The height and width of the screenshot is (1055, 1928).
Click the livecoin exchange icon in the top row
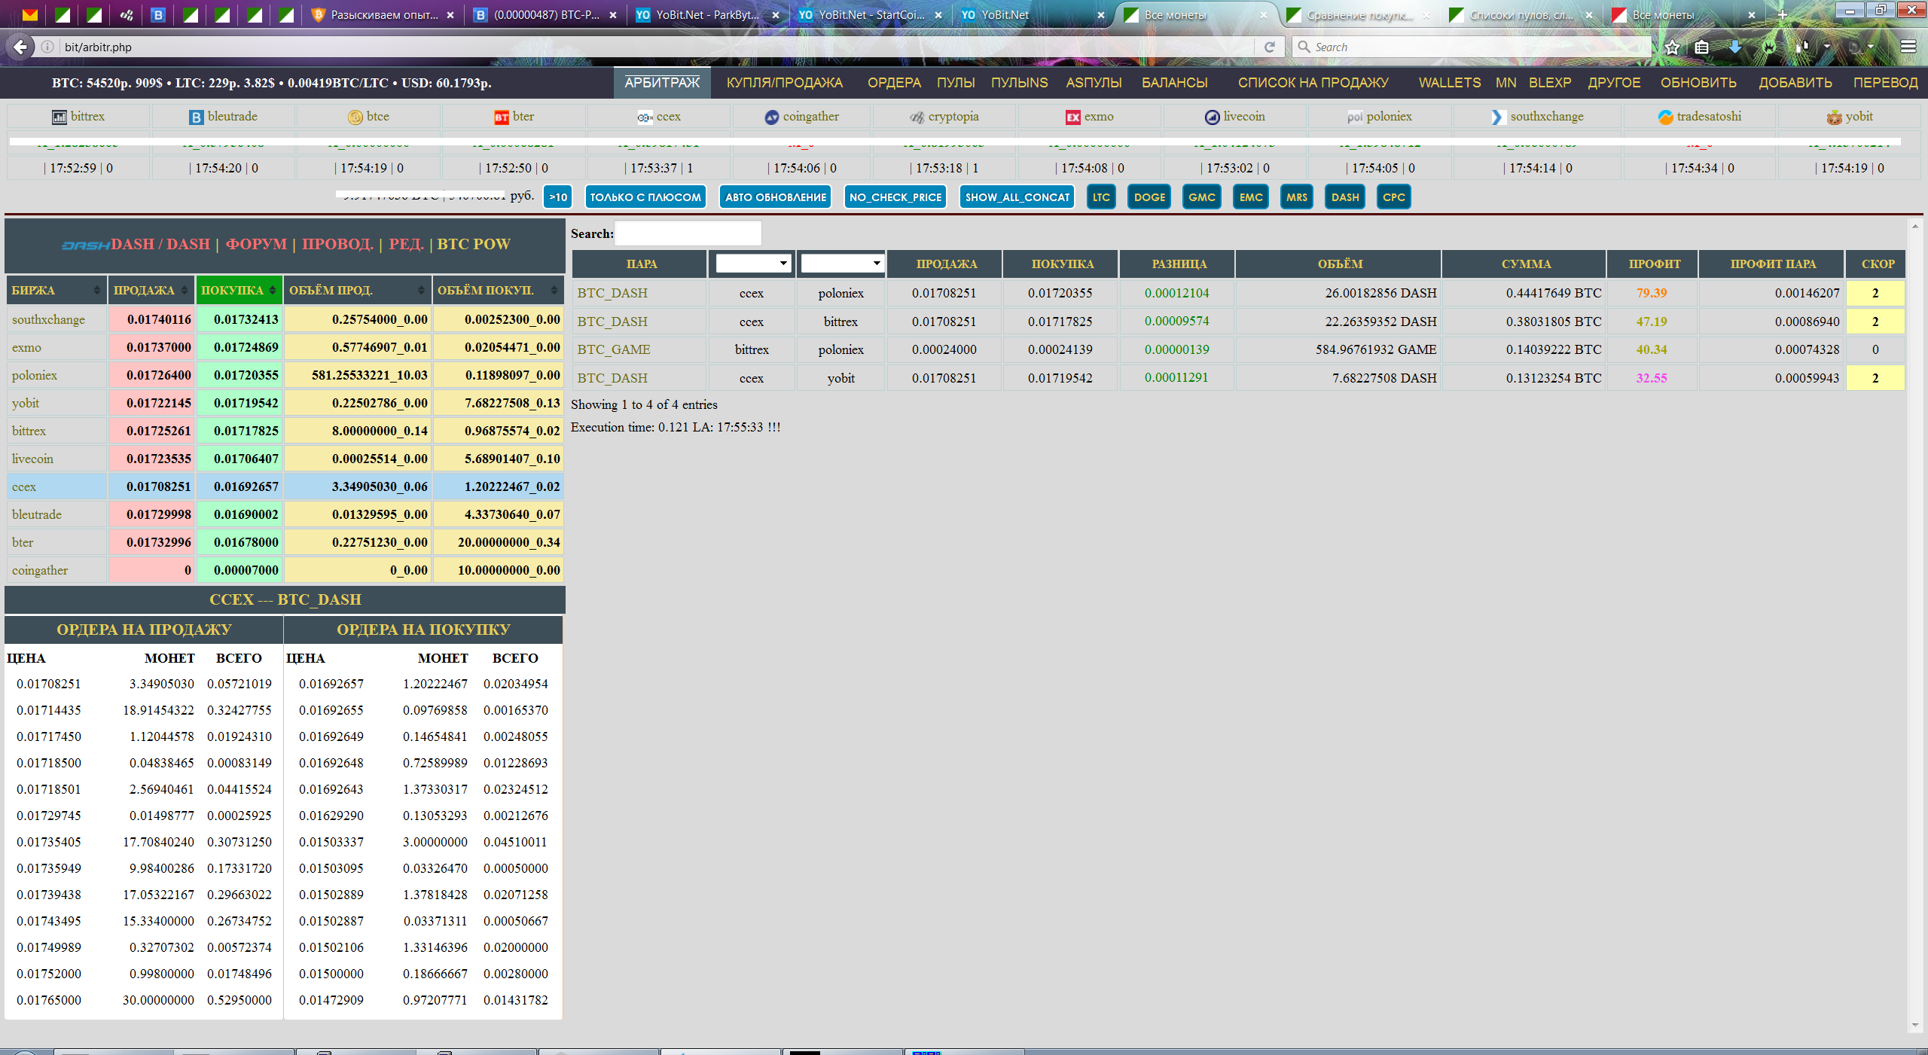(1212, 117)
